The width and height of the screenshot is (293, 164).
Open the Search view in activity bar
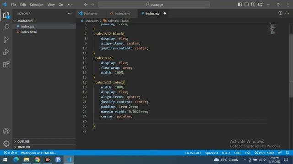6,27
